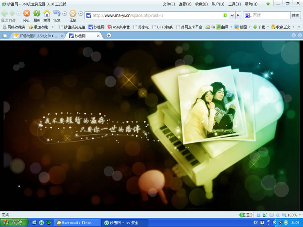Click the taskbar clock showing 16:09

coord(295,223)
